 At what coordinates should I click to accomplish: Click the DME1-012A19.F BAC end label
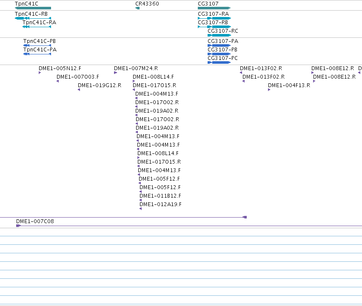[x=160, y=204]
